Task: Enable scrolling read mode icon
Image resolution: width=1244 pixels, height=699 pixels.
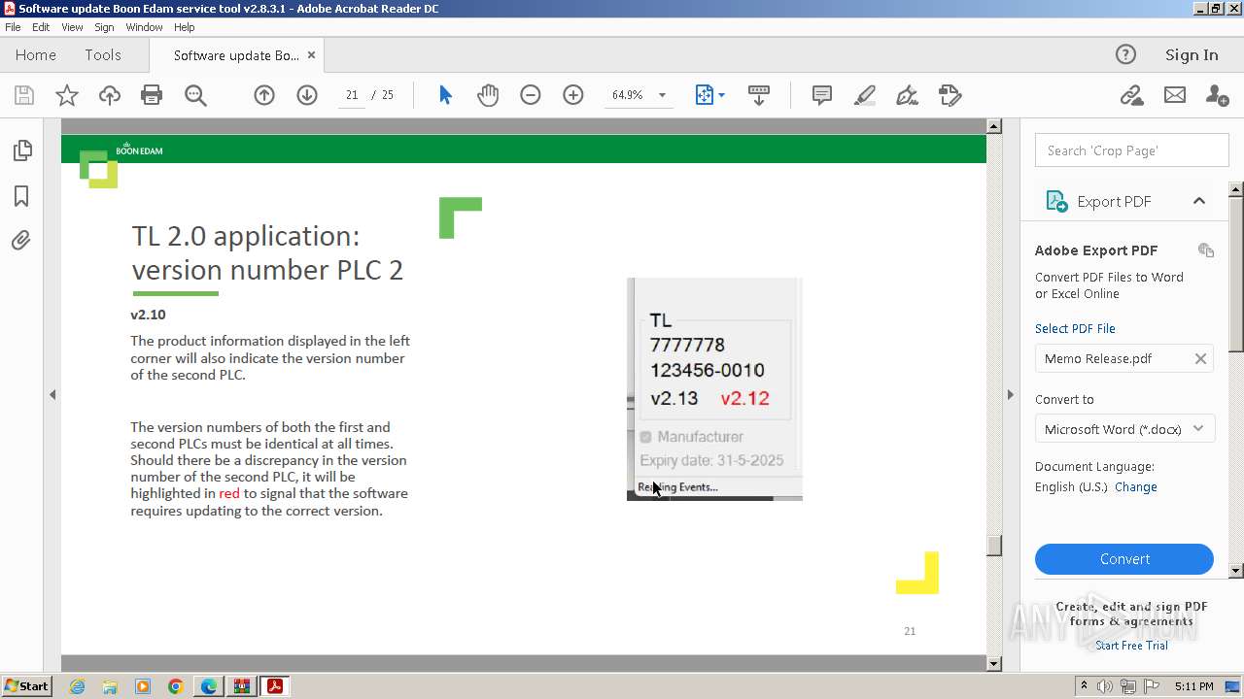Action: click(x=759, y=95)
